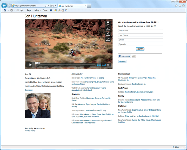Expand the Home button dropdown arrow
Image resolution: width=187 pixels, height=150 pixels.
[x=8, y=10]
